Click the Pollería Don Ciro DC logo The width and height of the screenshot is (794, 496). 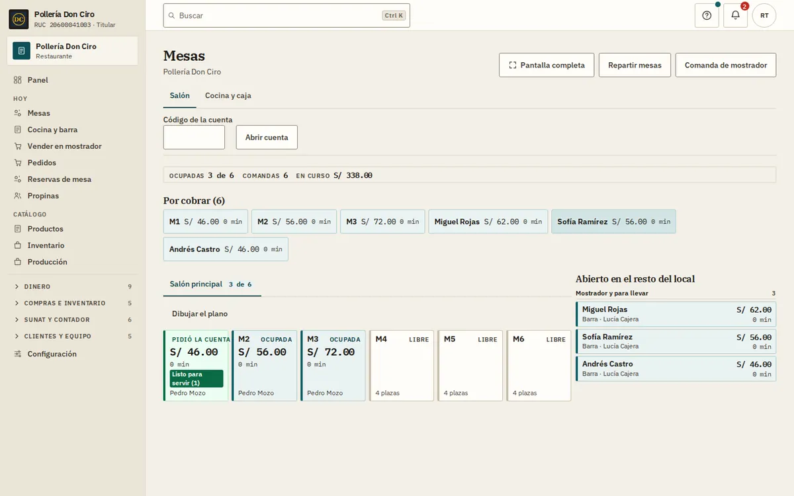click(x=19, y=19)
